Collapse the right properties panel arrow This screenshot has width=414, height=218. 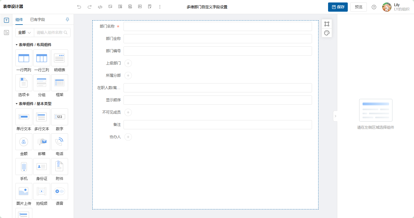(335, 116)
